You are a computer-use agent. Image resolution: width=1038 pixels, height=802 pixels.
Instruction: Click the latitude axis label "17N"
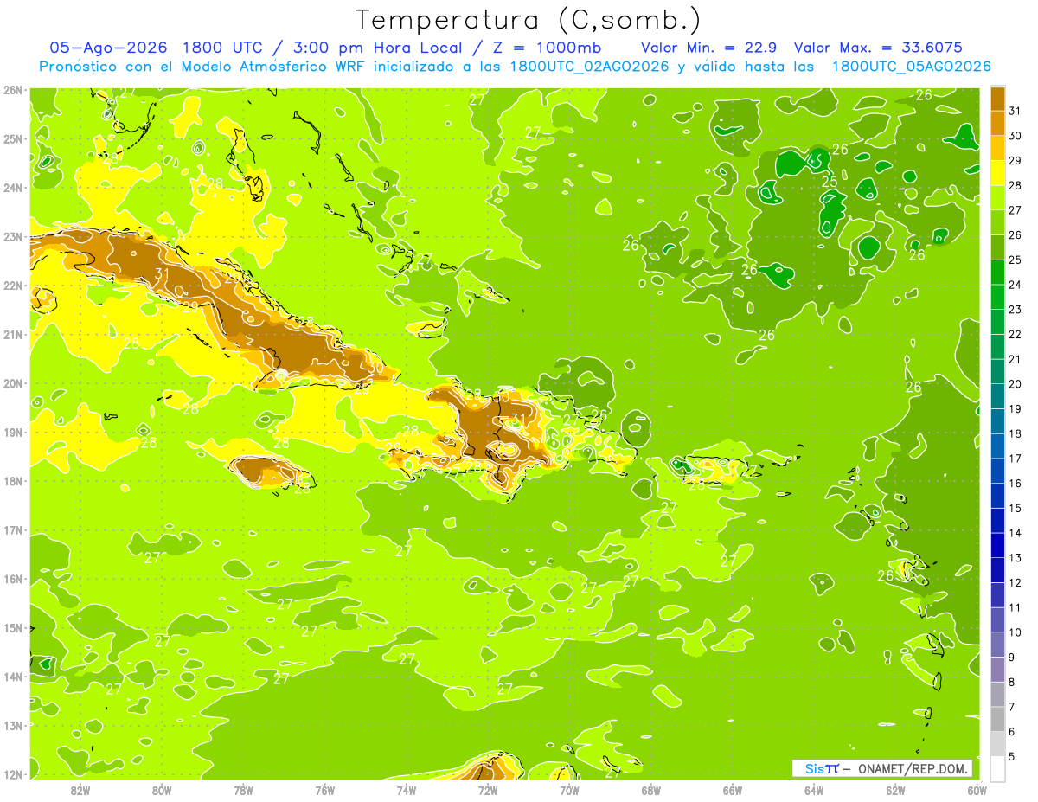click(13, 530)
